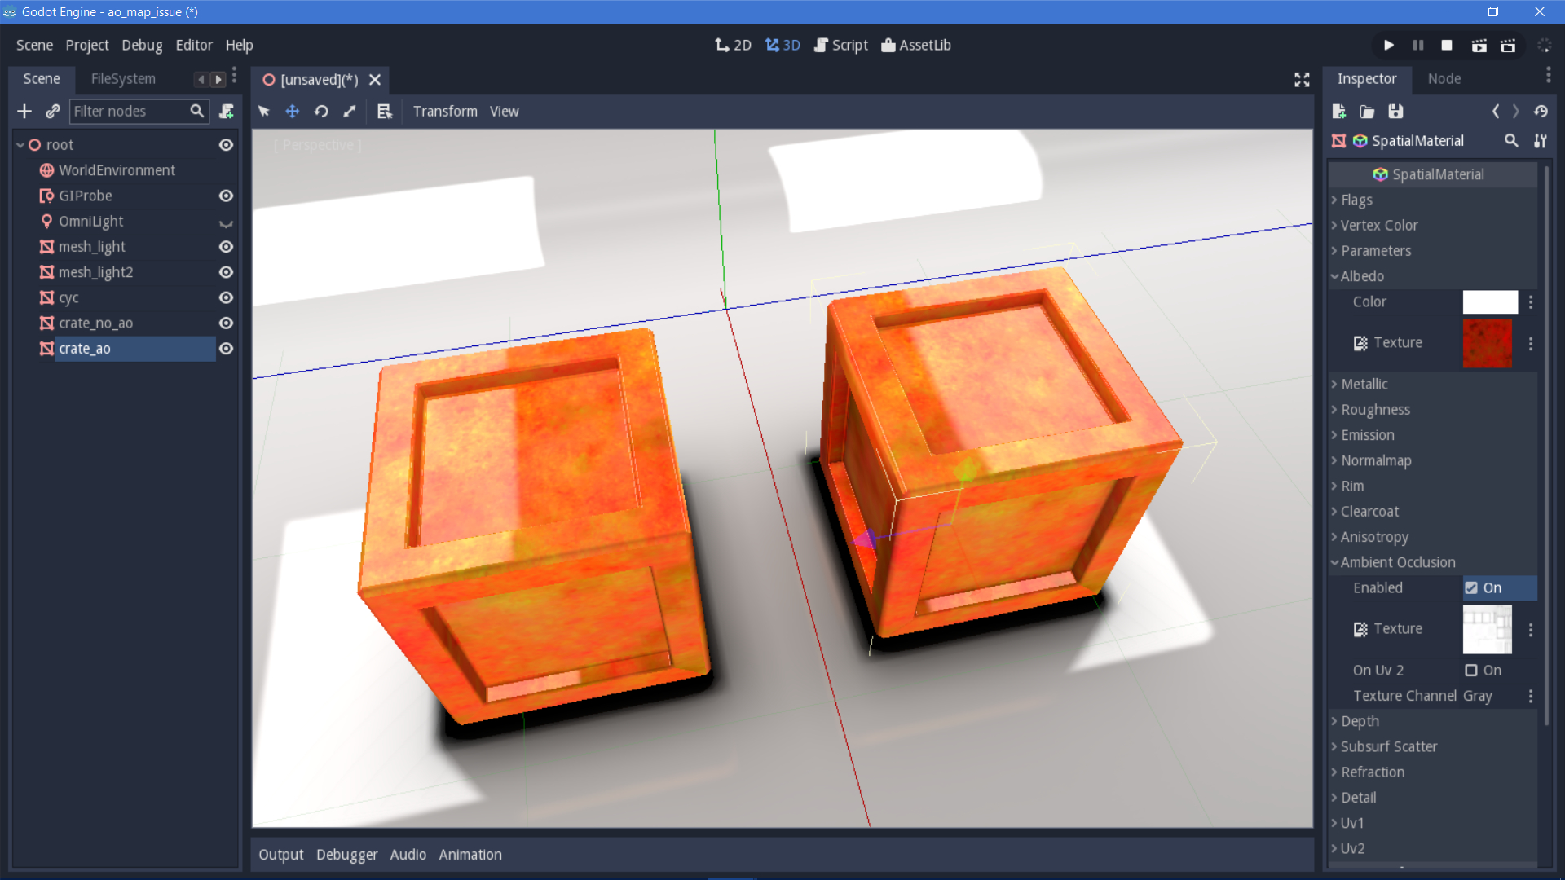The width and height of the screenshot is (1565, 880).
Task: Collapse the Albedo section
Action: coord(1362,276)
